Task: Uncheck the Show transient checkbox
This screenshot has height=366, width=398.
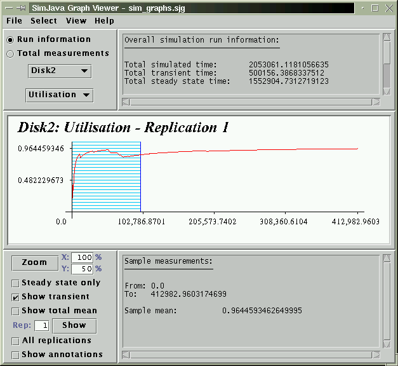Action: (x=15, y=297)
